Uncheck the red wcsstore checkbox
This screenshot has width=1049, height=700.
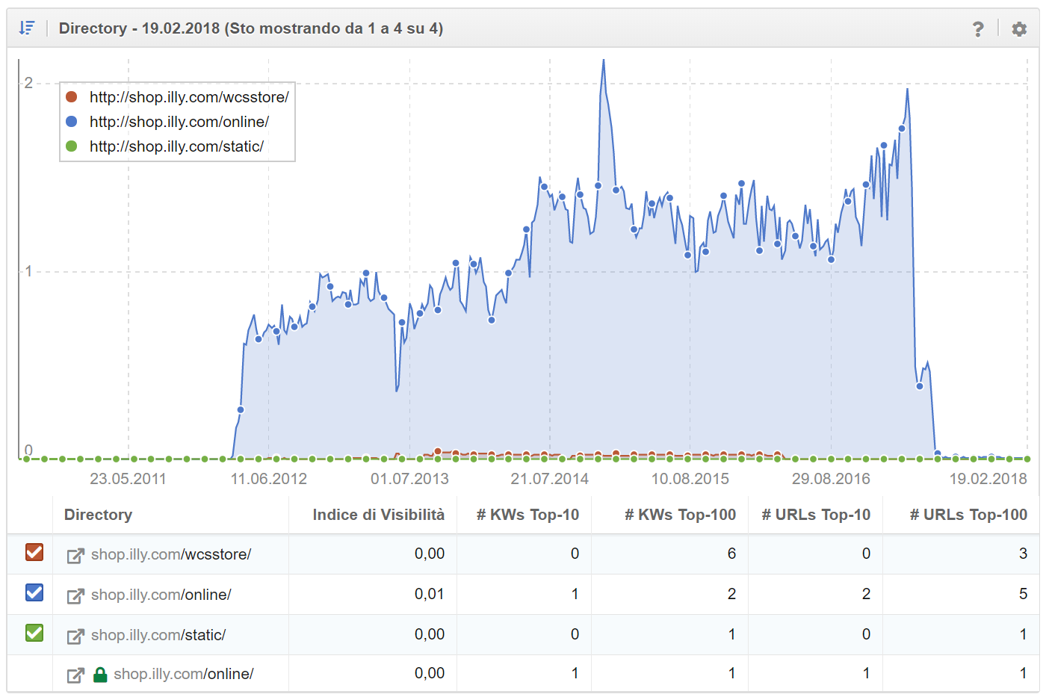click(x=34, y=553)
